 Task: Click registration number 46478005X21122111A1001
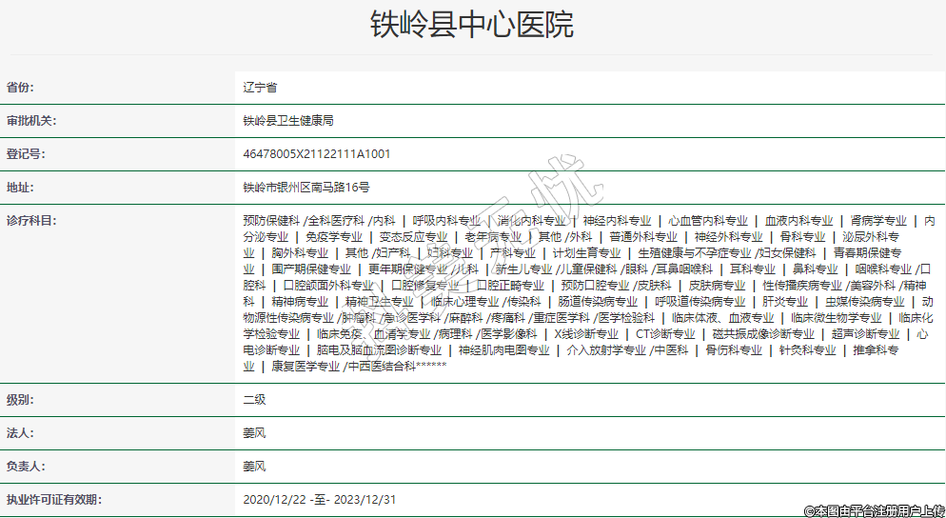click(317, 154)
